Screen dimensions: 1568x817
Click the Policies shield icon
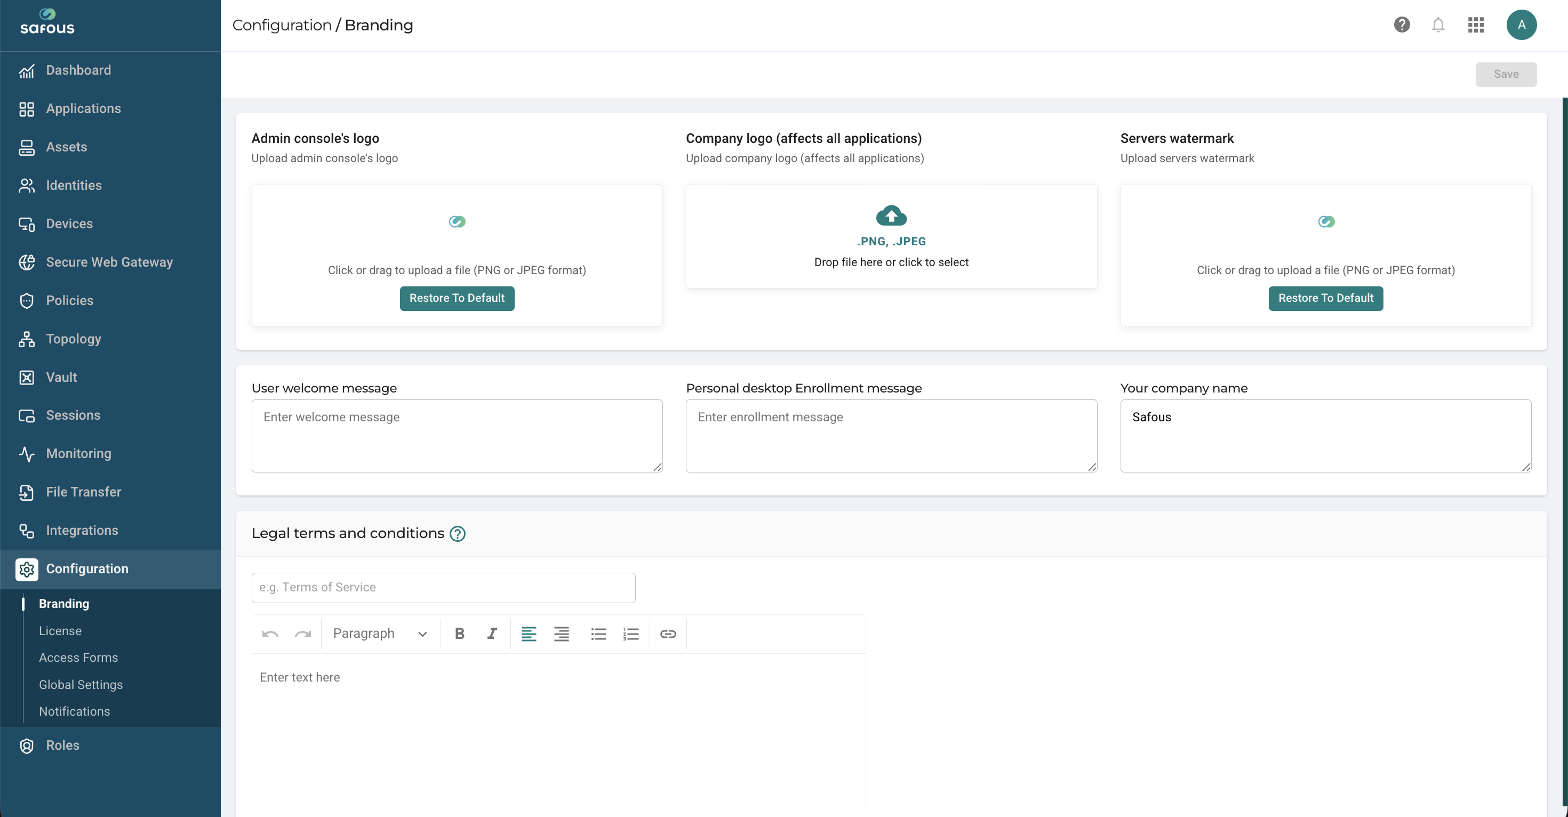(x=26, y=301)
